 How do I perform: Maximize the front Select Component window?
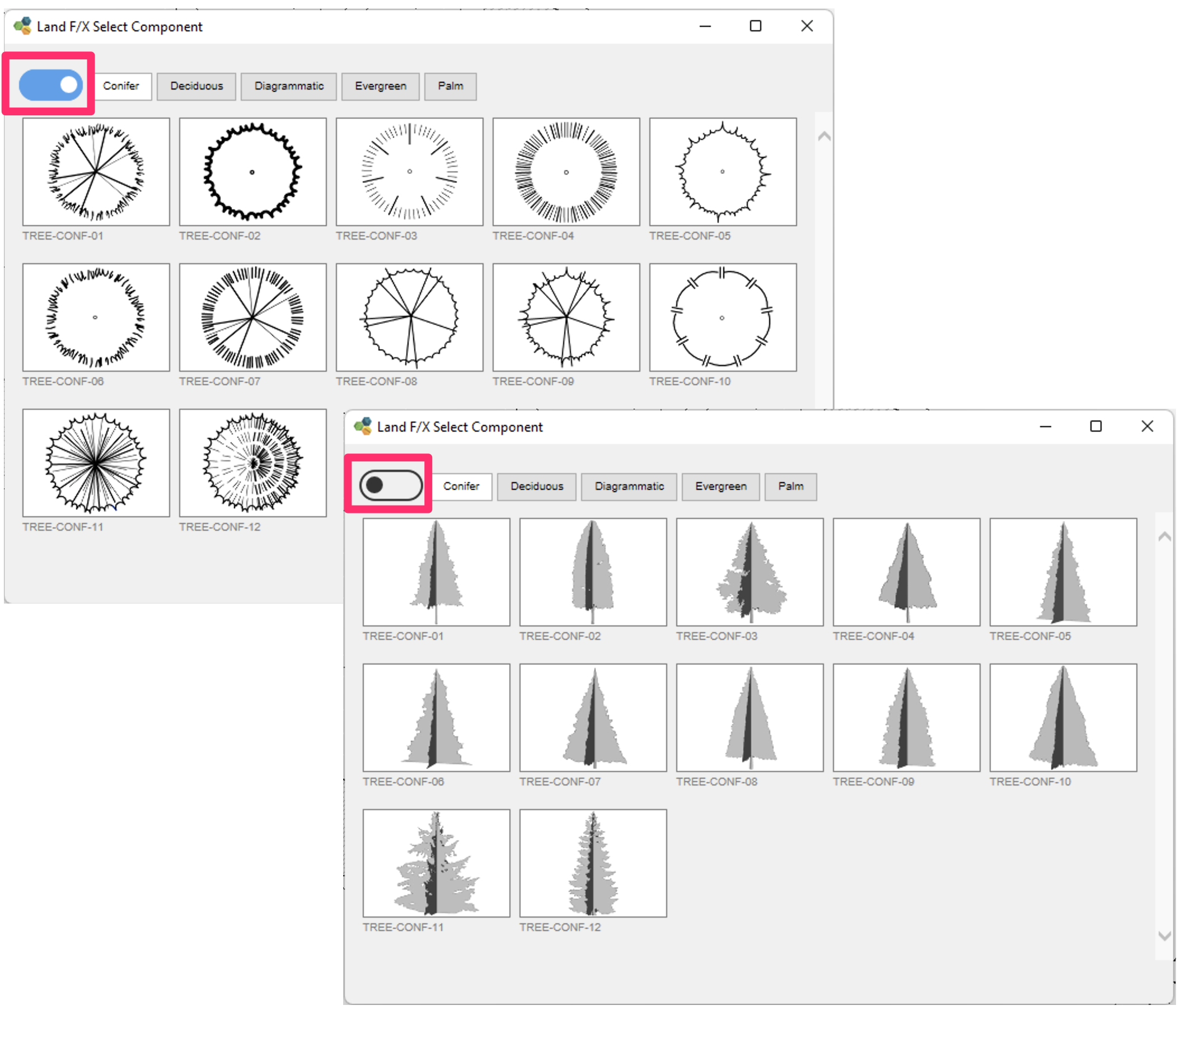tap(1096, 426)
